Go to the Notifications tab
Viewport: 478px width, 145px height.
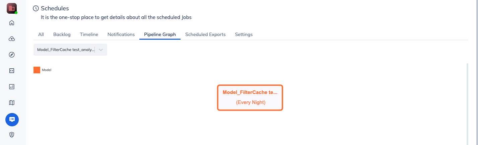click(x=121, y=34)
